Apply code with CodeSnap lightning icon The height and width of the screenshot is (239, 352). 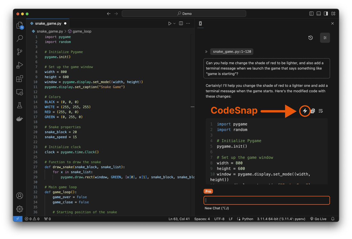[305, 111]
